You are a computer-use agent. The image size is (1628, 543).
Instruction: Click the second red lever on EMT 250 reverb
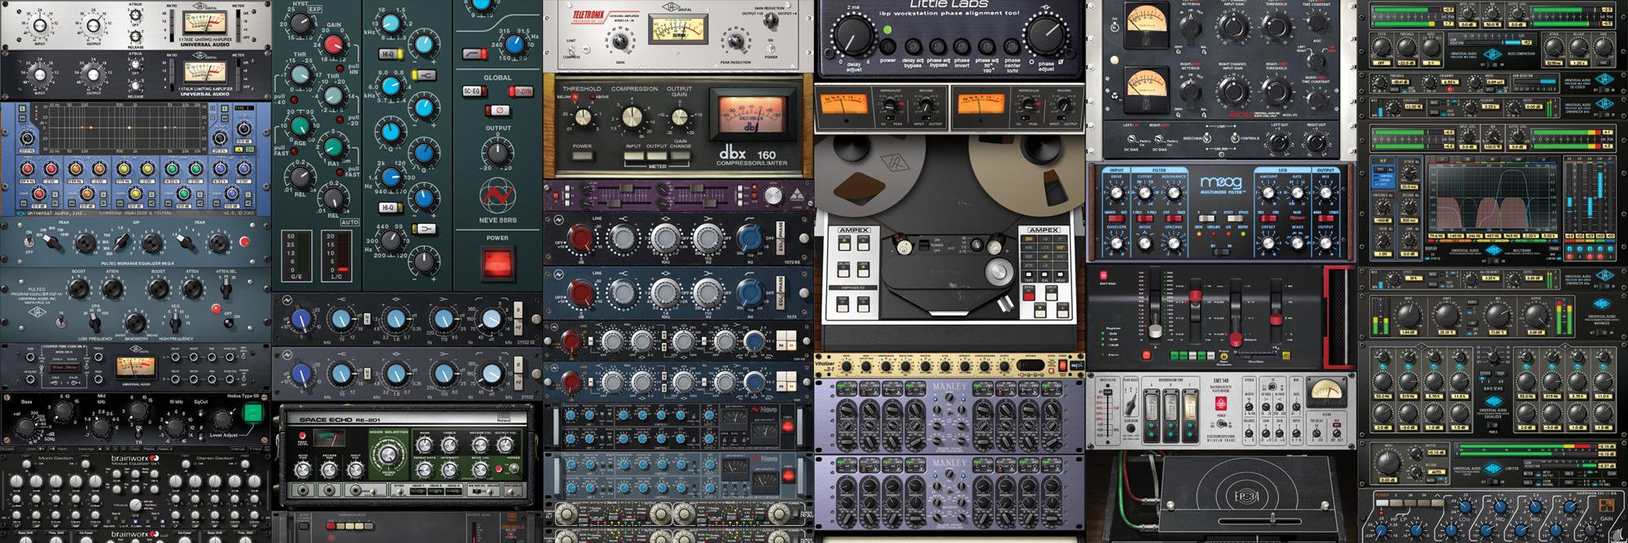1236,337
